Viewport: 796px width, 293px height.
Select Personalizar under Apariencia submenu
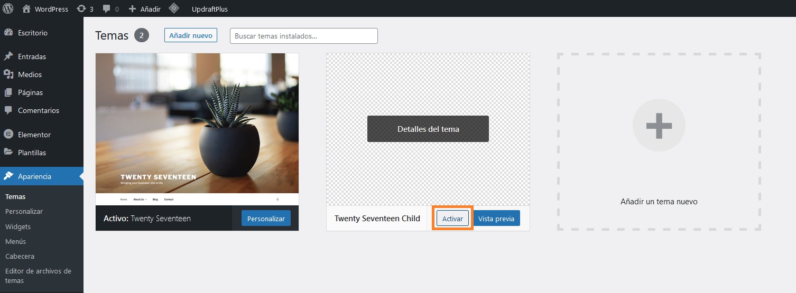24,211
